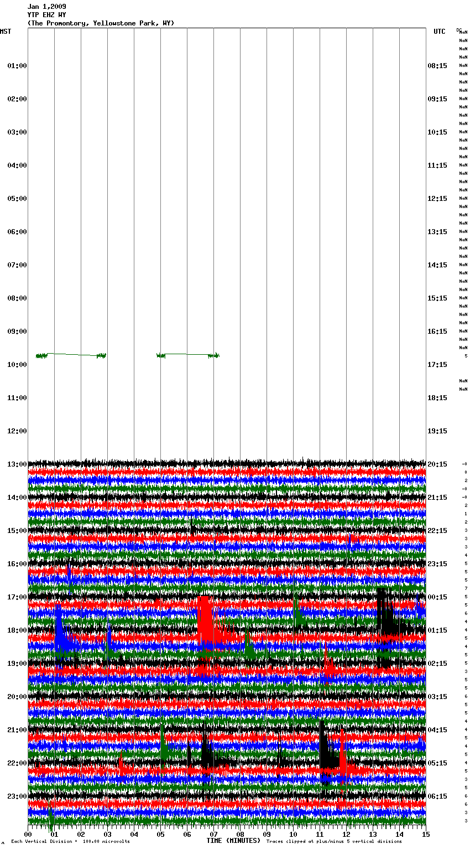Click the minute 15 tick label
The image size is (470, 849).
(425, 834)
